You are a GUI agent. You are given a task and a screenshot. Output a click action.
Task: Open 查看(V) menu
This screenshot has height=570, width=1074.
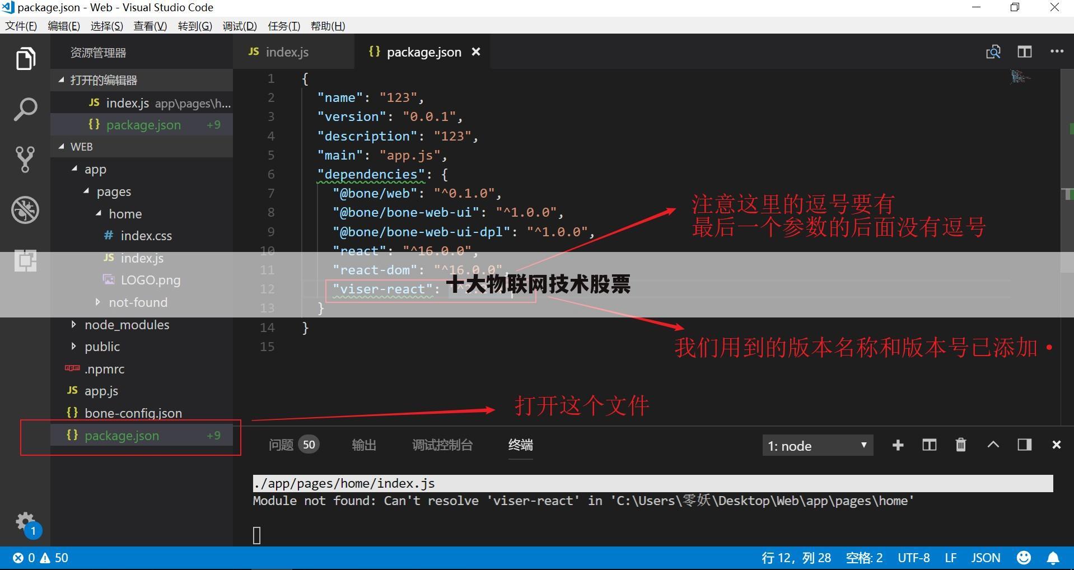(151, 26)
